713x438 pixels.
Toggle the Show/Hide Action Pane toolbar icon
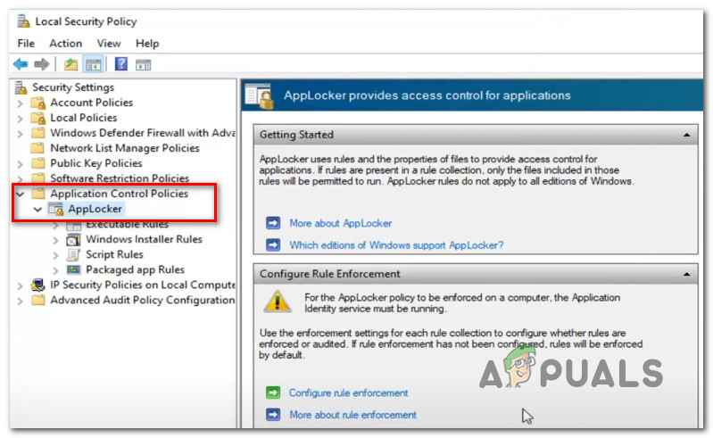click(142, 64)
